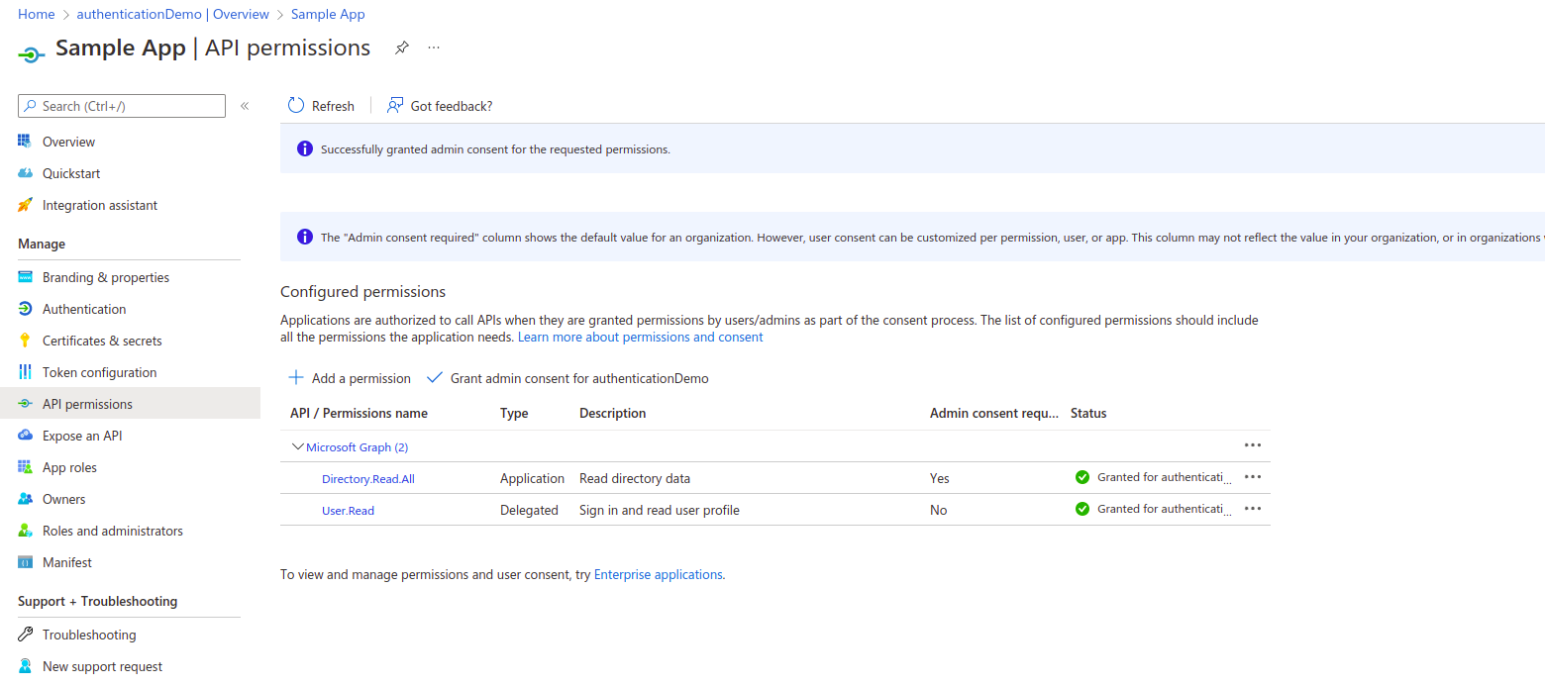The height and width of the screenshot is (686, 1545).
Task: Open ellipsis menu for Microsoft Graph row
Action: tap(1253, 445)
